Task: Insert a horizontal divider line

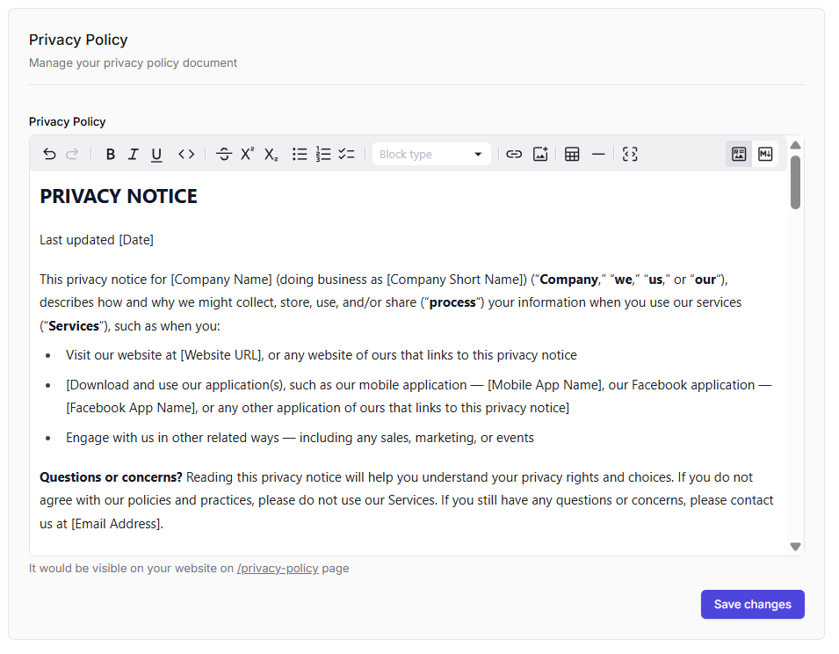Action: point(598,155)
